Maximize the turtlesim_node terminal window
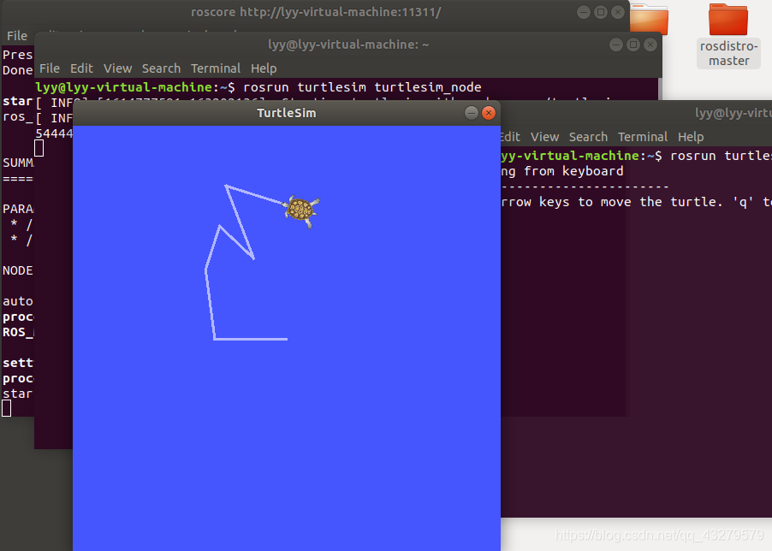Viewport: 772px width, 551px height. pyautogui.click(x=633, y=44)
